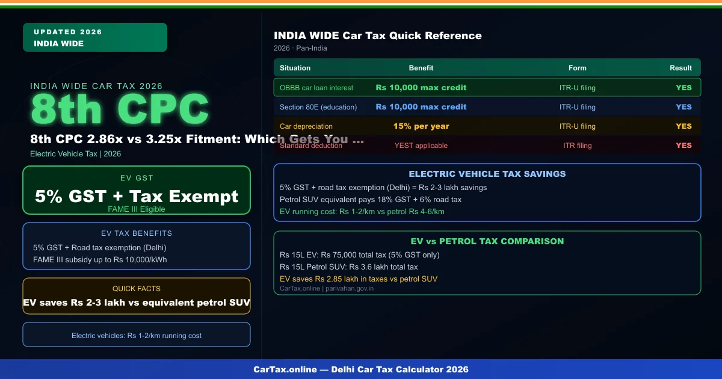Screen dimensions: 722x379
Task: Click 'YEST applicable' cell
Action: [421, 146]
